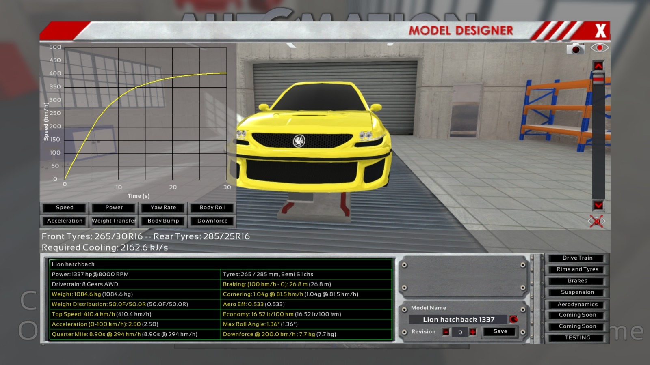Go to the Suspension tab
650x365 pixels.
click(577, 292)
